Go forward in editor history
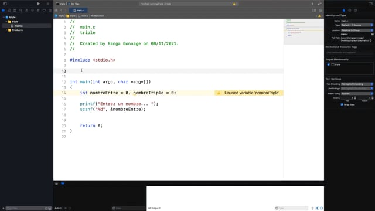 pos(65,11)
